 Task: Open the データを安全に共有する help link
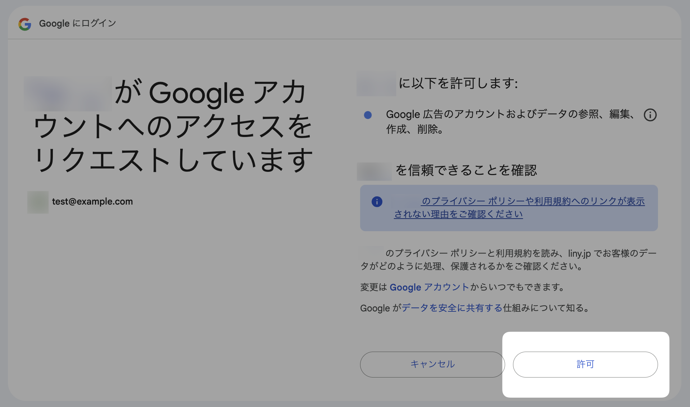(453, 308)
